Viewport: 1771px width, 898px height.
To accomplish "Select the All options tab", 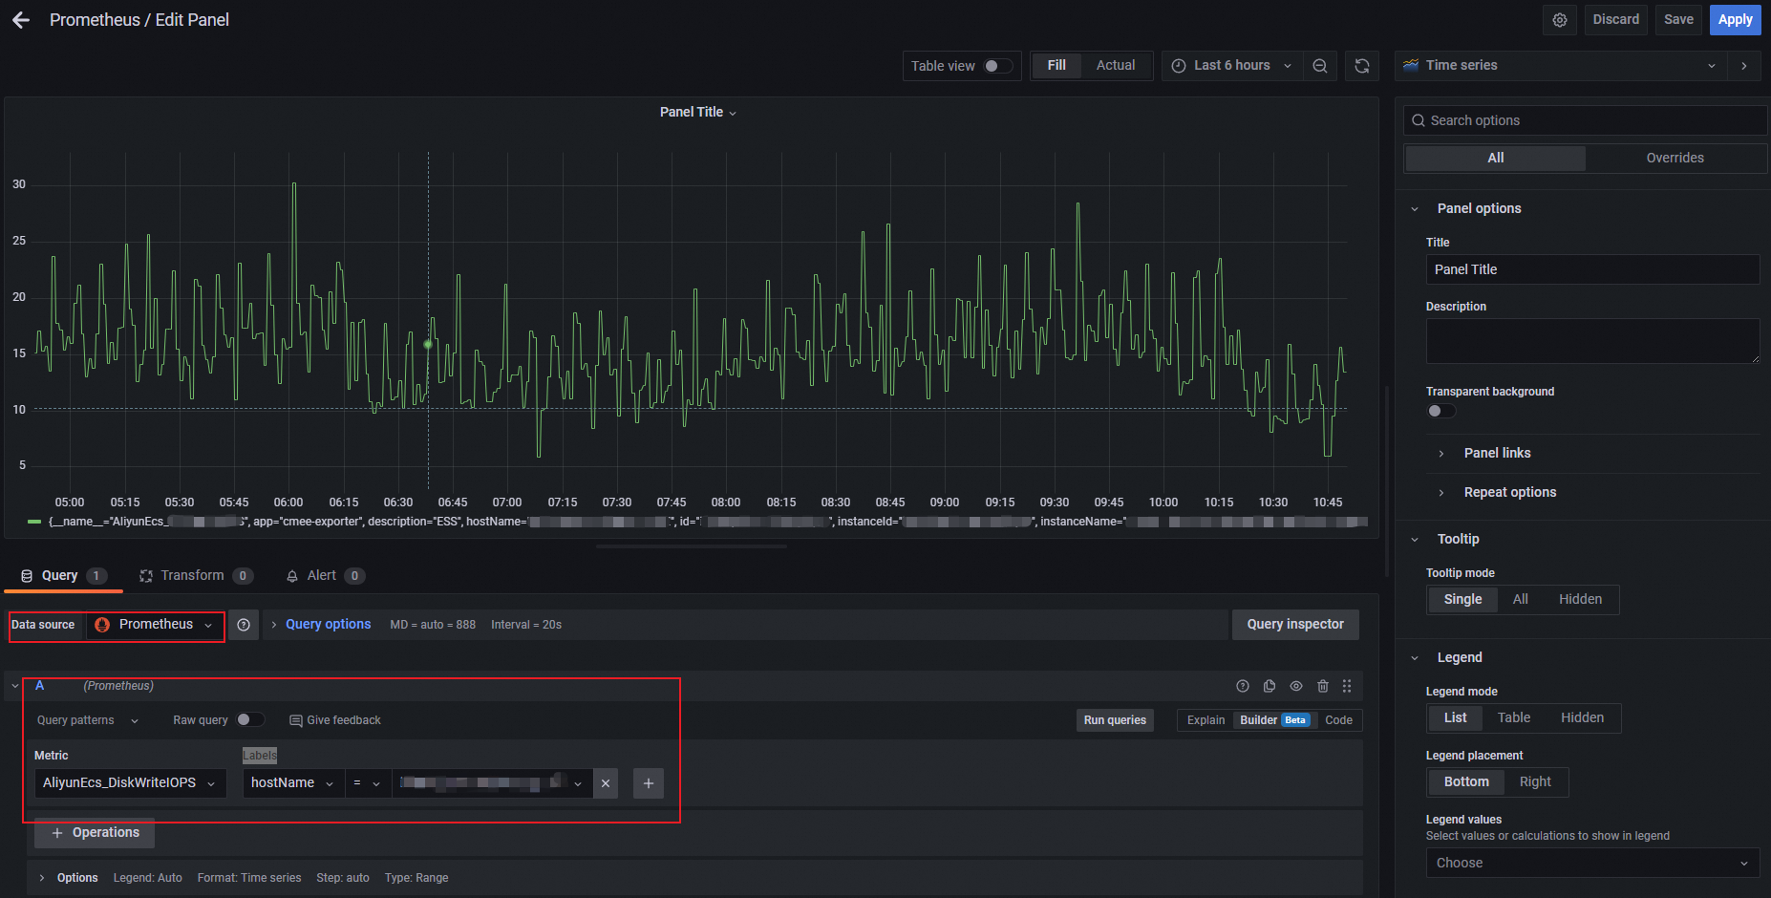I will 1496,159.
